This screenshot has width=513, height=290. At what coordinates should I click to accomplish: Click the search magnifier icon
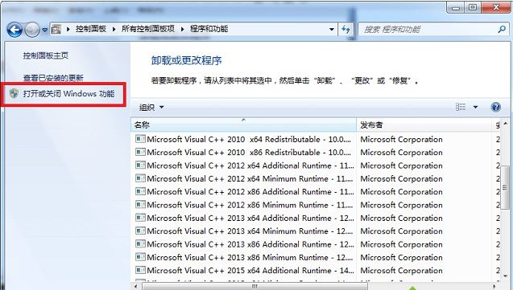[502, 30]
